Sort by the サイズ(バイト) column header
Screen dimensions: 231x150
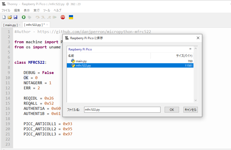pyautogui.click(x=172, y=56)
